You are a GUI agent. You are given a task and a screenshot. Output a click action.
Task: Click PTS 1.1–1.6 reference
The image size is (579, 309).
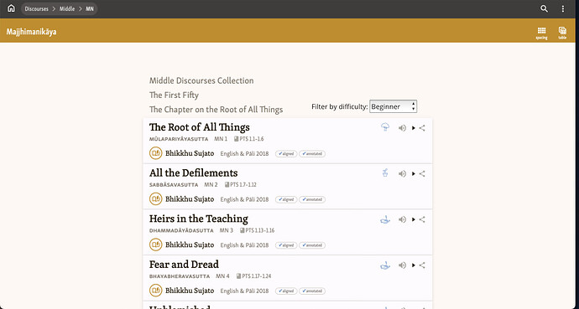click(249, 139)
